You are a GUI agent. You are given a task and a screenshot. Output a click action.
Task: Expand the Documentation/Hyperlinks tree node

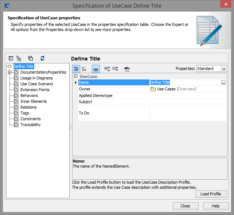click(10, 72)
